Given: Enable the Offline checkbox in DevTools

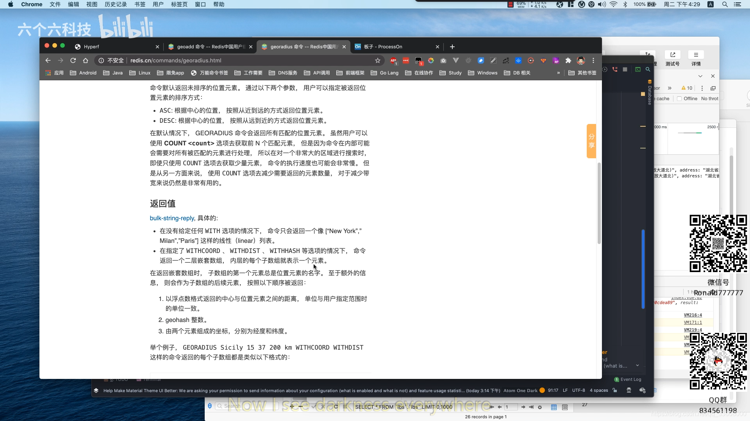Looking at the screenshot, I should coord(680,99).
